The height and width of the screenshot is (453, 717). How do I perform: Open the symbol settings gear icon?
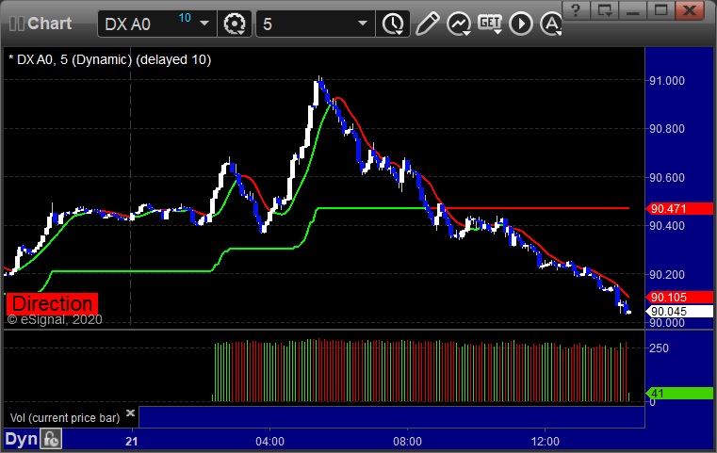(x=233, y=23)
